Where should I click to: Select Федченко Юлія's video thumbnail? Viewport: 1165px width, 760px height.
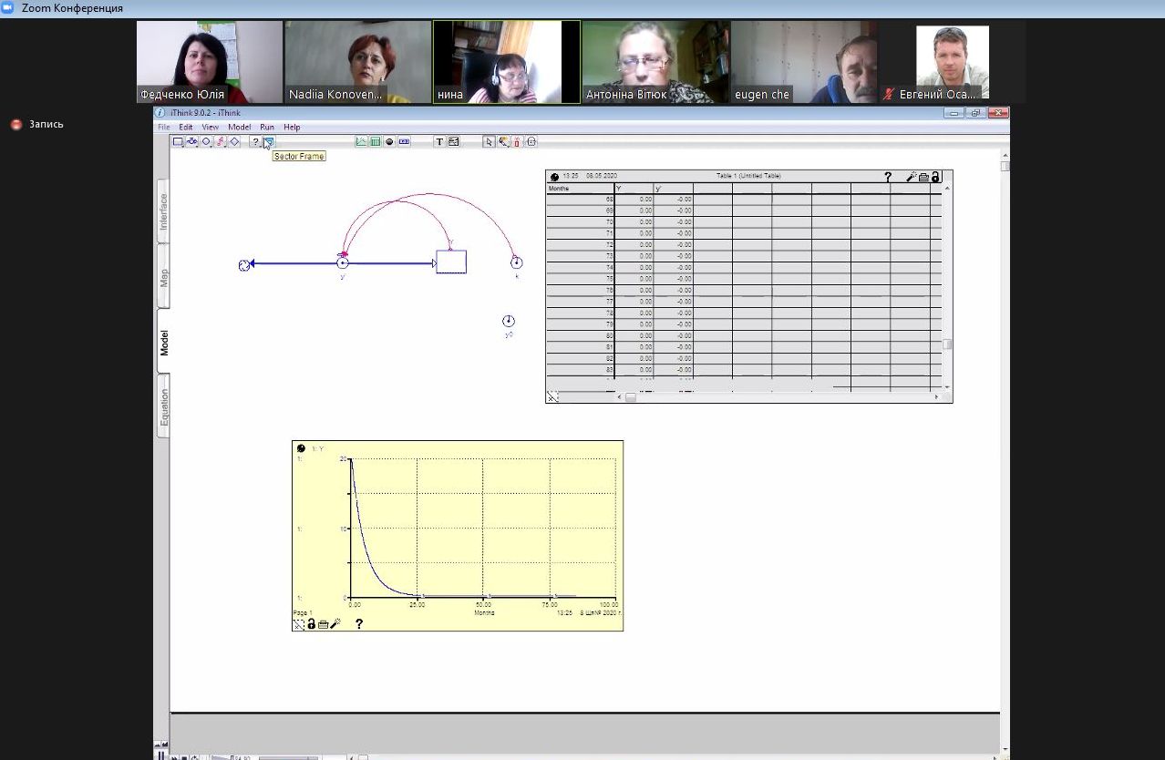click(210, 62)
